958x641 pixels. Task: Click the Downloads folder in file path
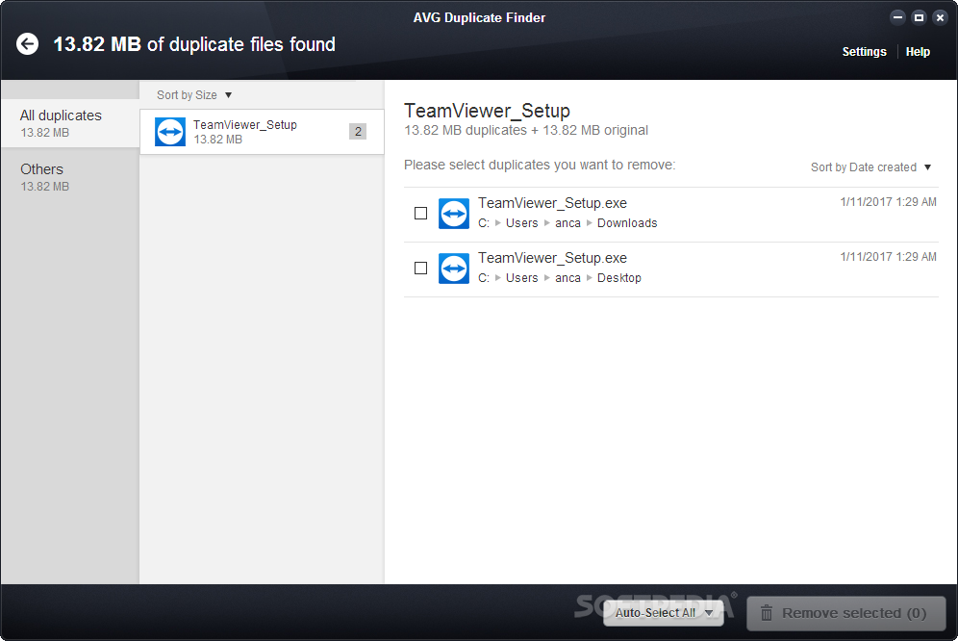click(627, 223)
